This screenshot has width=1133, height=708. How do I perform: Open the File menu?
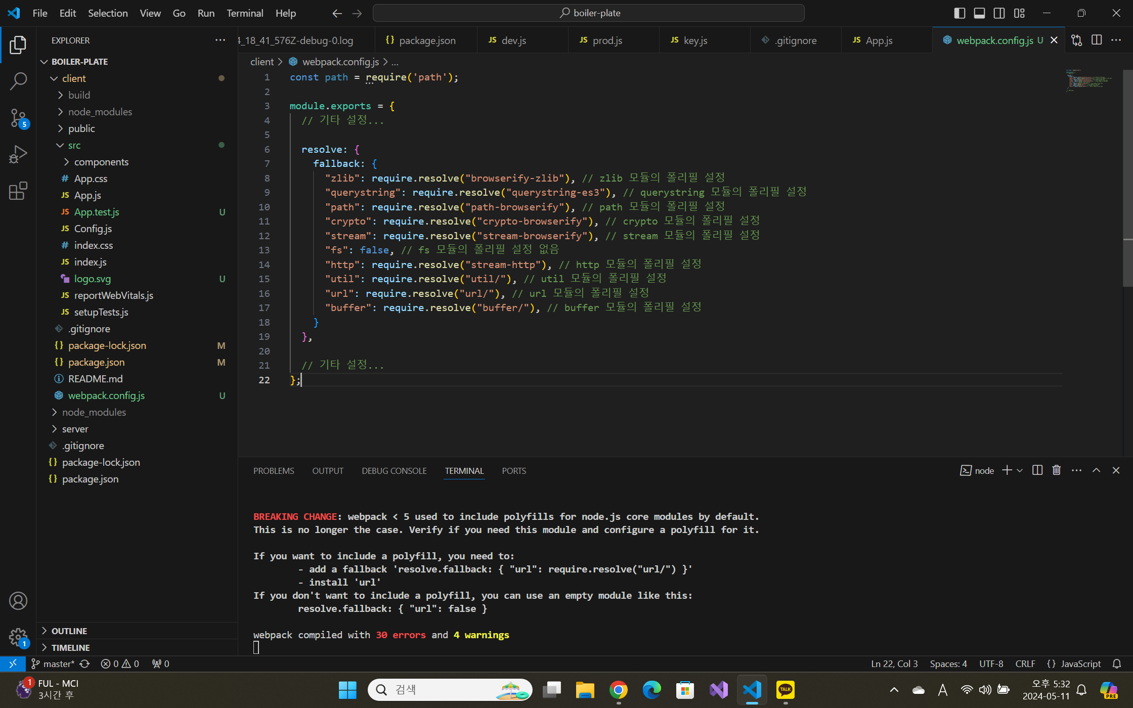[x=40, y=13]
